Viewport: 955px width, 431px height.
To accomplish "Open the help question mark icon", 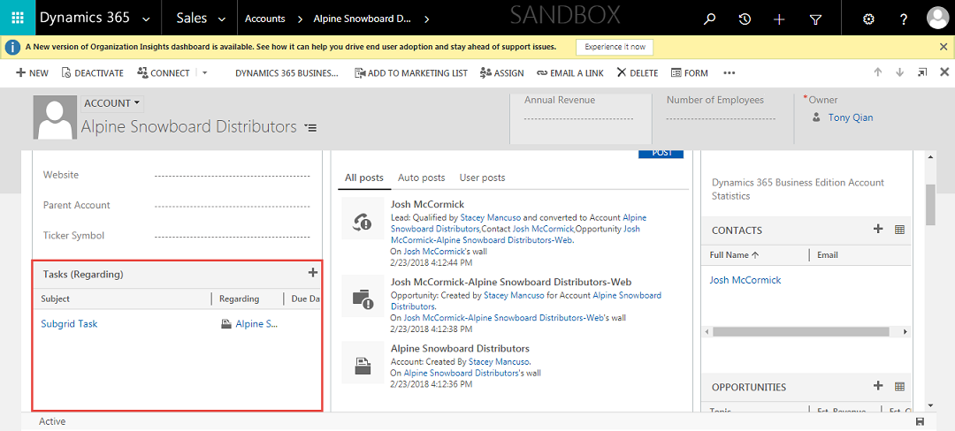I will point(904,19).
